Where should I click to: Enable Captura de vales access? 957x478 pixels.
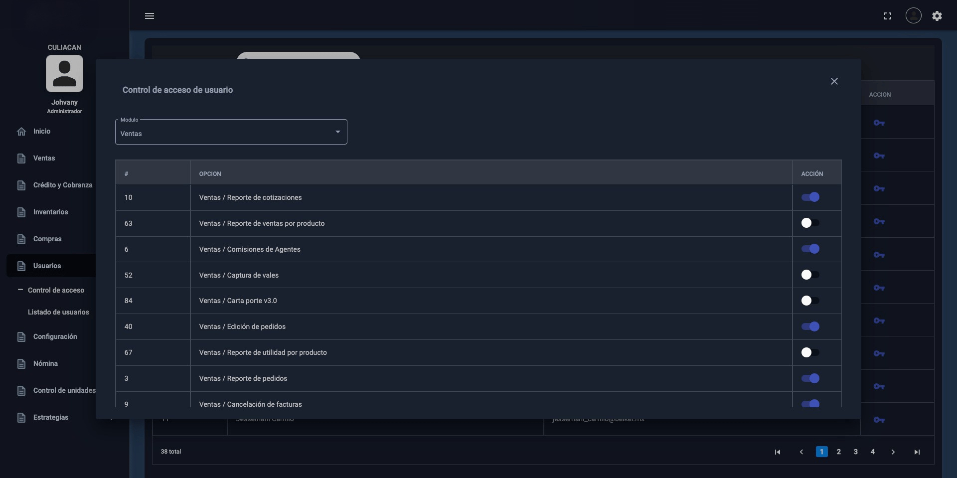(x=810, y=275)
